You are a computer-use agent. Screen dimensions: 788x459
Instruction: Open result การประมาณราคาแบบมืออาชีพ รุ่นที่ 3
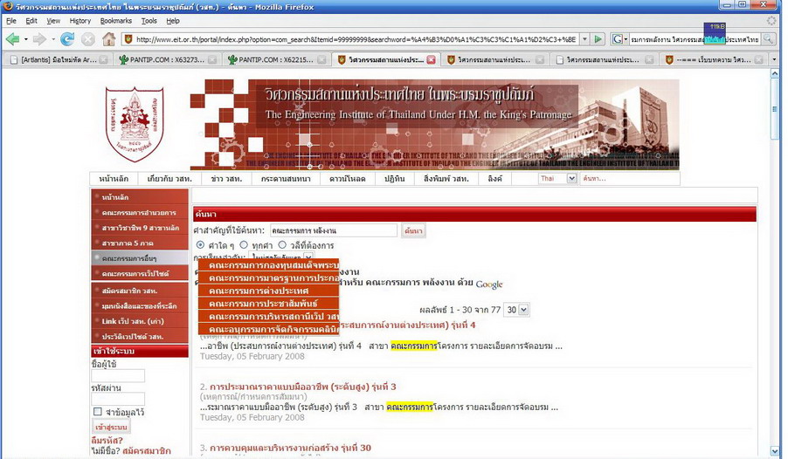coord(302,387)
